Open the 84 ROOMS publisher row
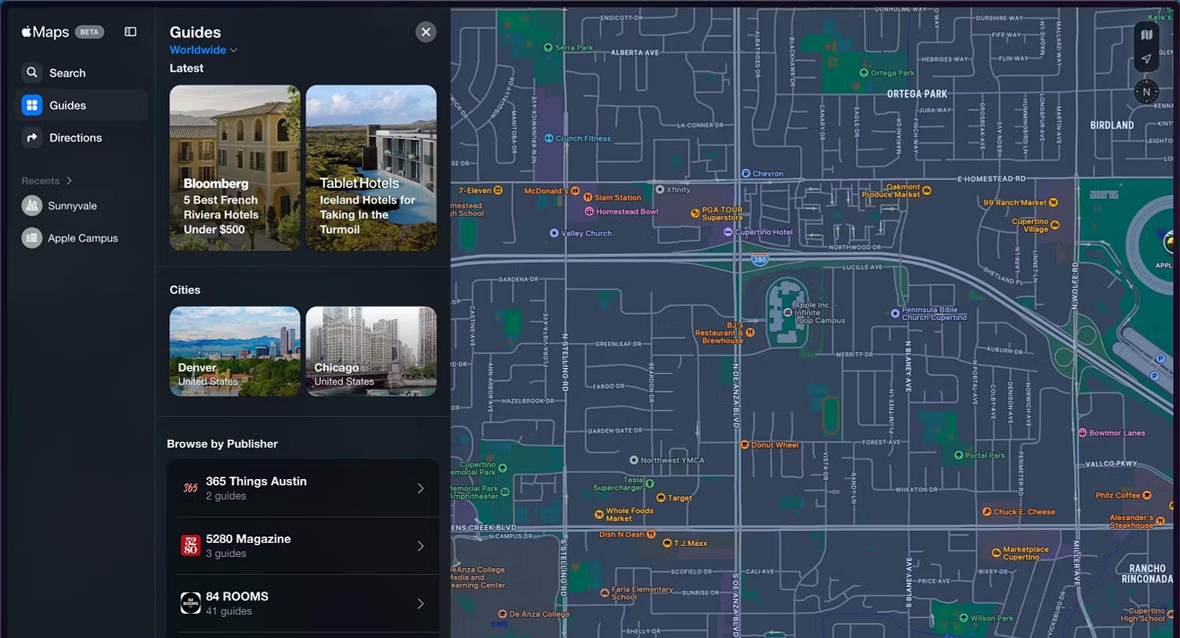Viewport: 1180px width, 638px height. (303, 603)
